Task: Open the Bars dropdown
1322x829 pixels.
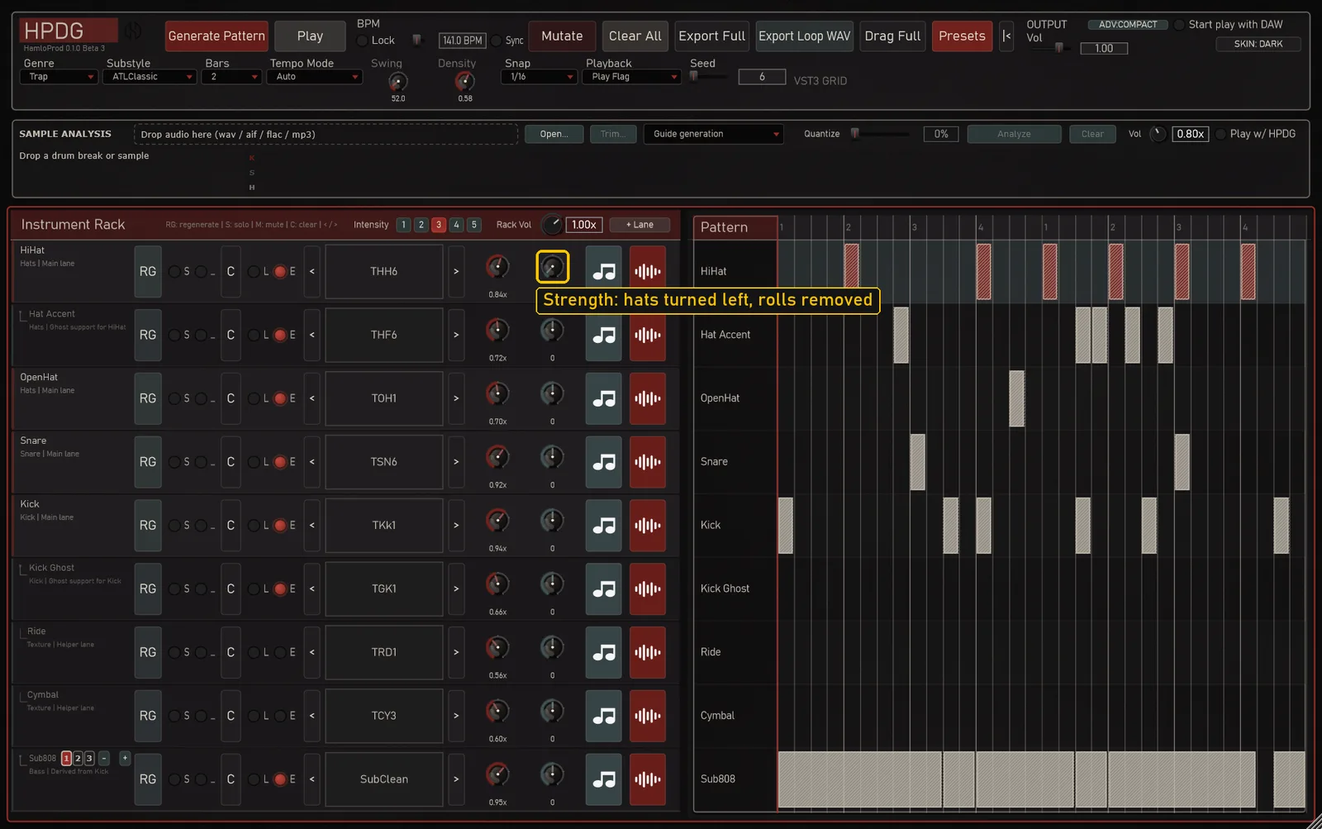Action: pos(231,77)
